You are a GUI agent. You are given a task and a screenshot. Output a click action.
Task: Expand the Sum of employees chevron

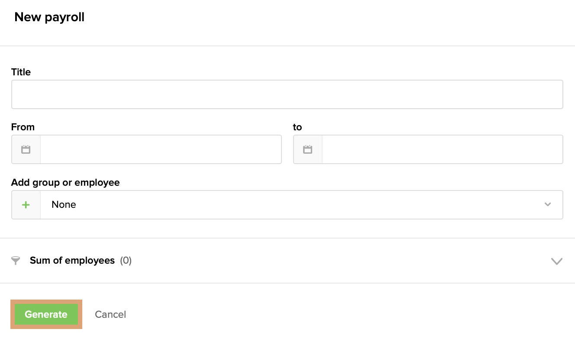tap(556, 261)
